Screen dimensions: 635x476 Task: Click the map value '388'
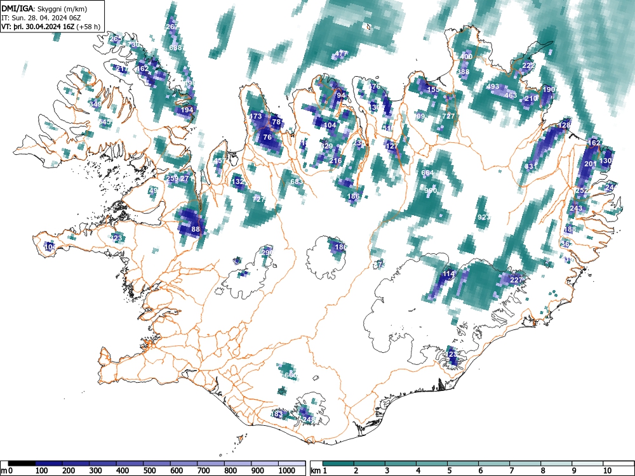tap(463, 72)
